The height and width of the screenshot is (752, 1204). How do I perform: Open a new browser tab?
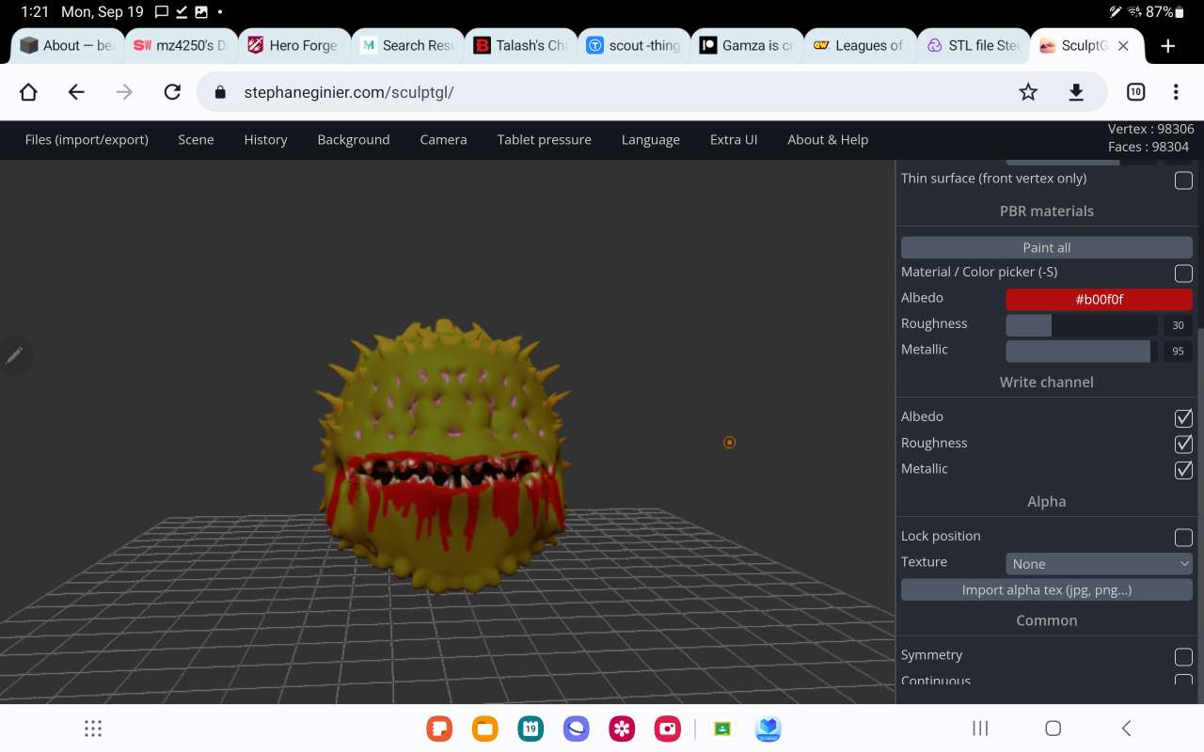pyautogui.click(x=1168, y=46)
